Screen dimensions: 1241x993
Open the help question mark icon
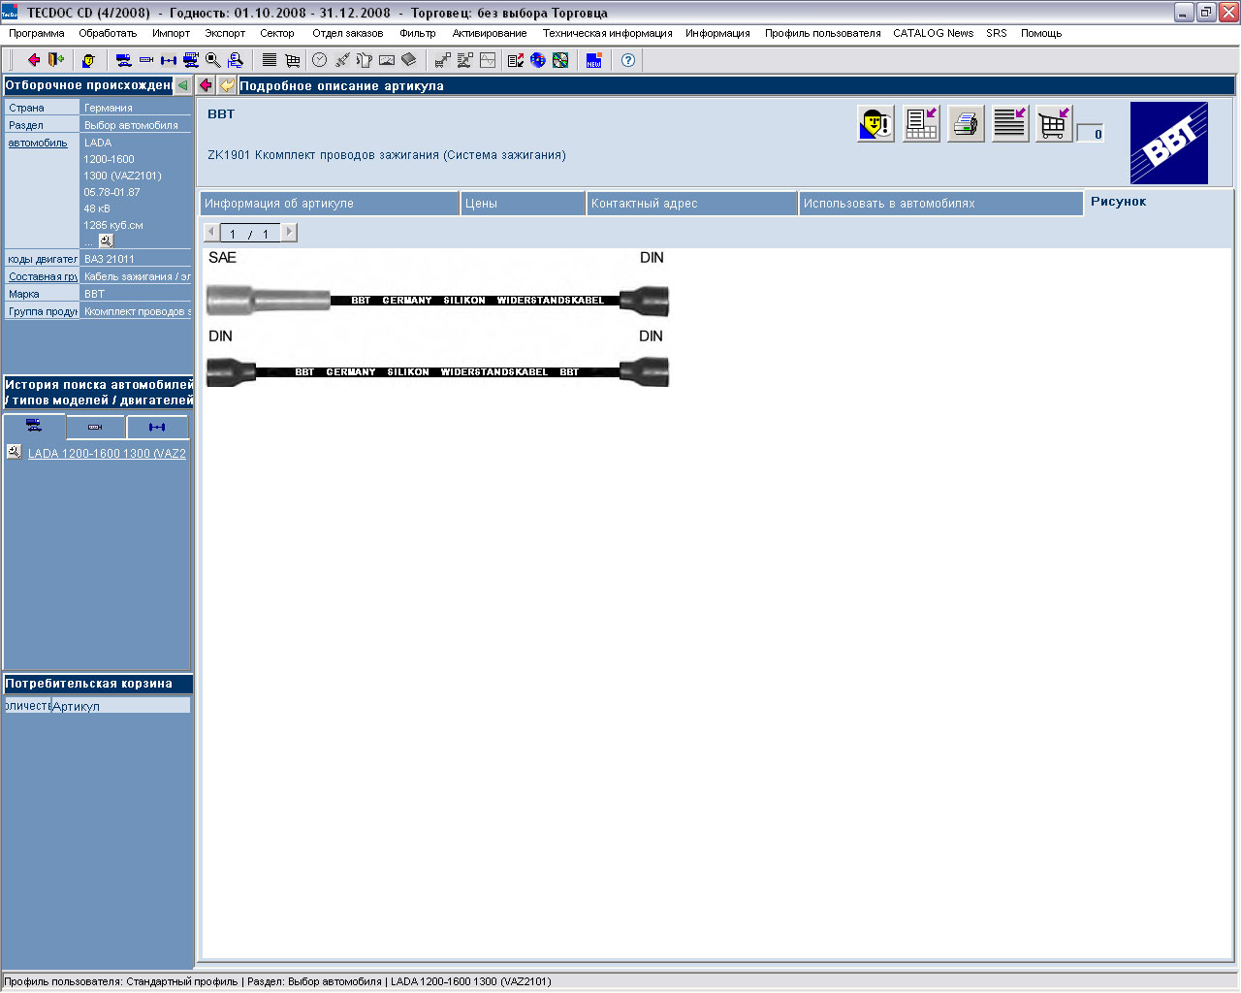pyautogui.click(x=628, y=60)
